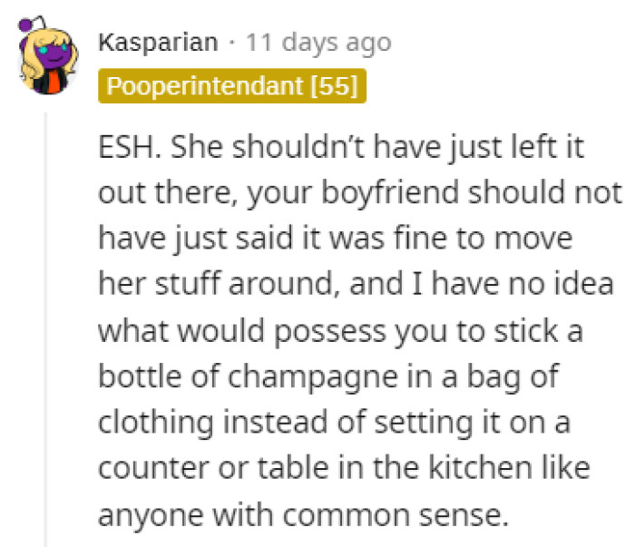Open the Kasparian username profile link
635x547 pixels.
[157, 42]
